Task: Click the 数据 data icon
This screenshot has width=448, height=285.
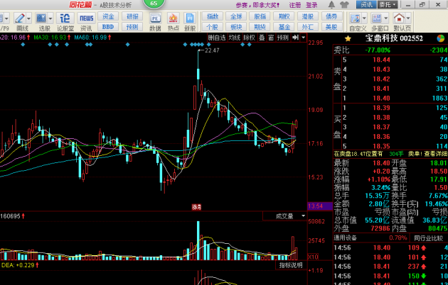Action: (x=156, y=21)
